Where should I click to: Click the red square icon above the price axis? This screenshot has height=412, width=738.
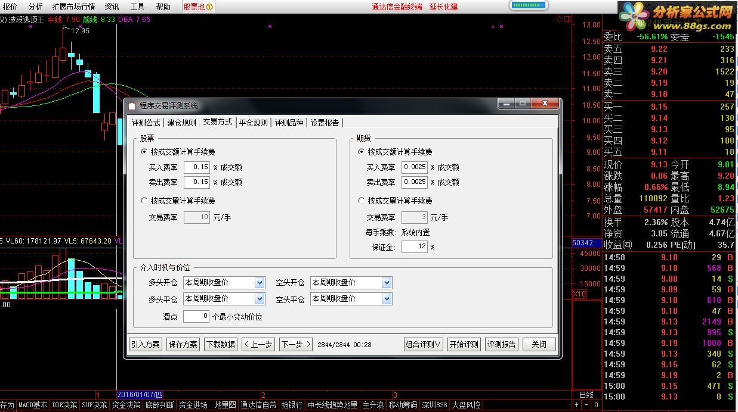coord(566,19)
